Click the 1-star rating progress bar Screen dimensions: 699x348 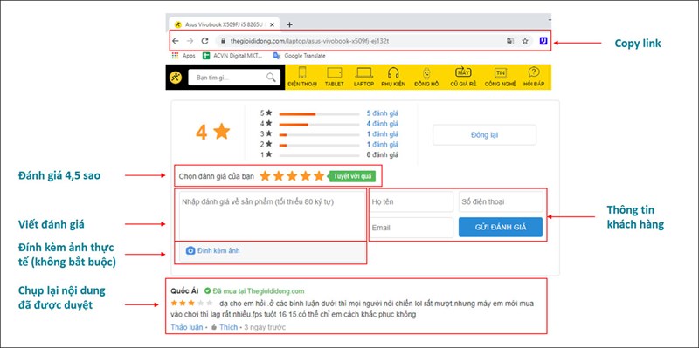319,155
